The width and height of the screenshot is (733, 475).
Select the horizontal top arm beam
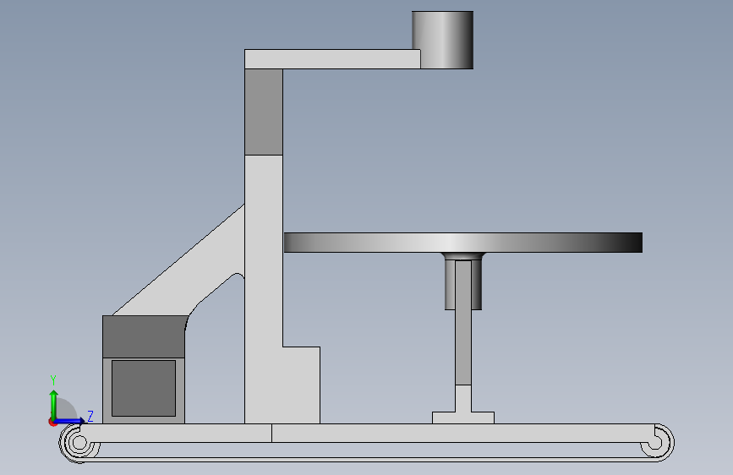click(332, 59)
